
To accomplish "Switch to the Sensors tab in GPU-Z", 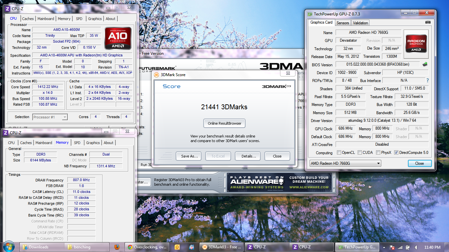I will click(x=343, y=23).
